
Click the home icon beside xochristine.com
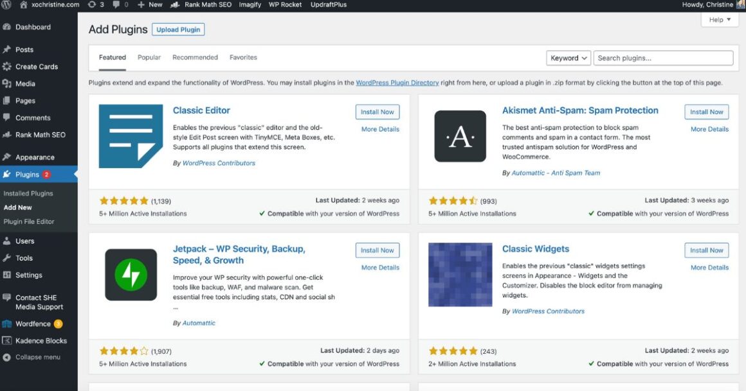tap(24, 4)
